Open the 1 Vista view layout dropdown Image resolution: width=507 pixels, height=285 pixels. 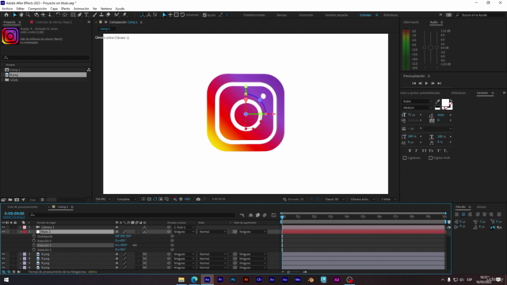(x=388, y=199)
